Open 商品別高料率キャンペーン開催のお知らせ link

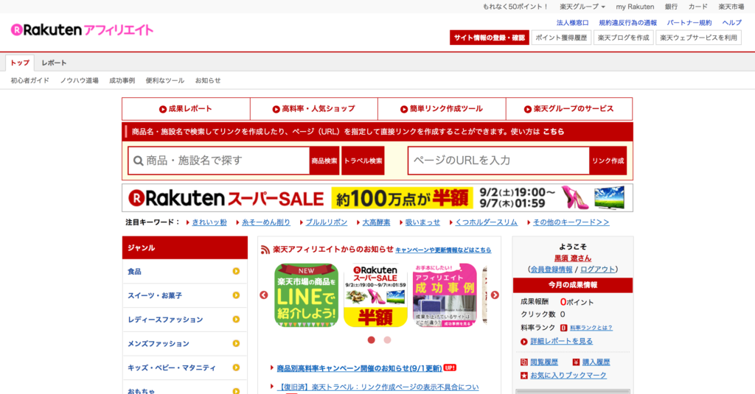pos(359,368)
